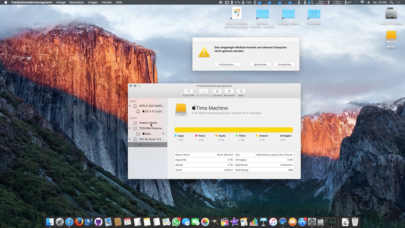
Task: Select YouTube - Videos folder on desktop
Action: [x=288, y=14]
